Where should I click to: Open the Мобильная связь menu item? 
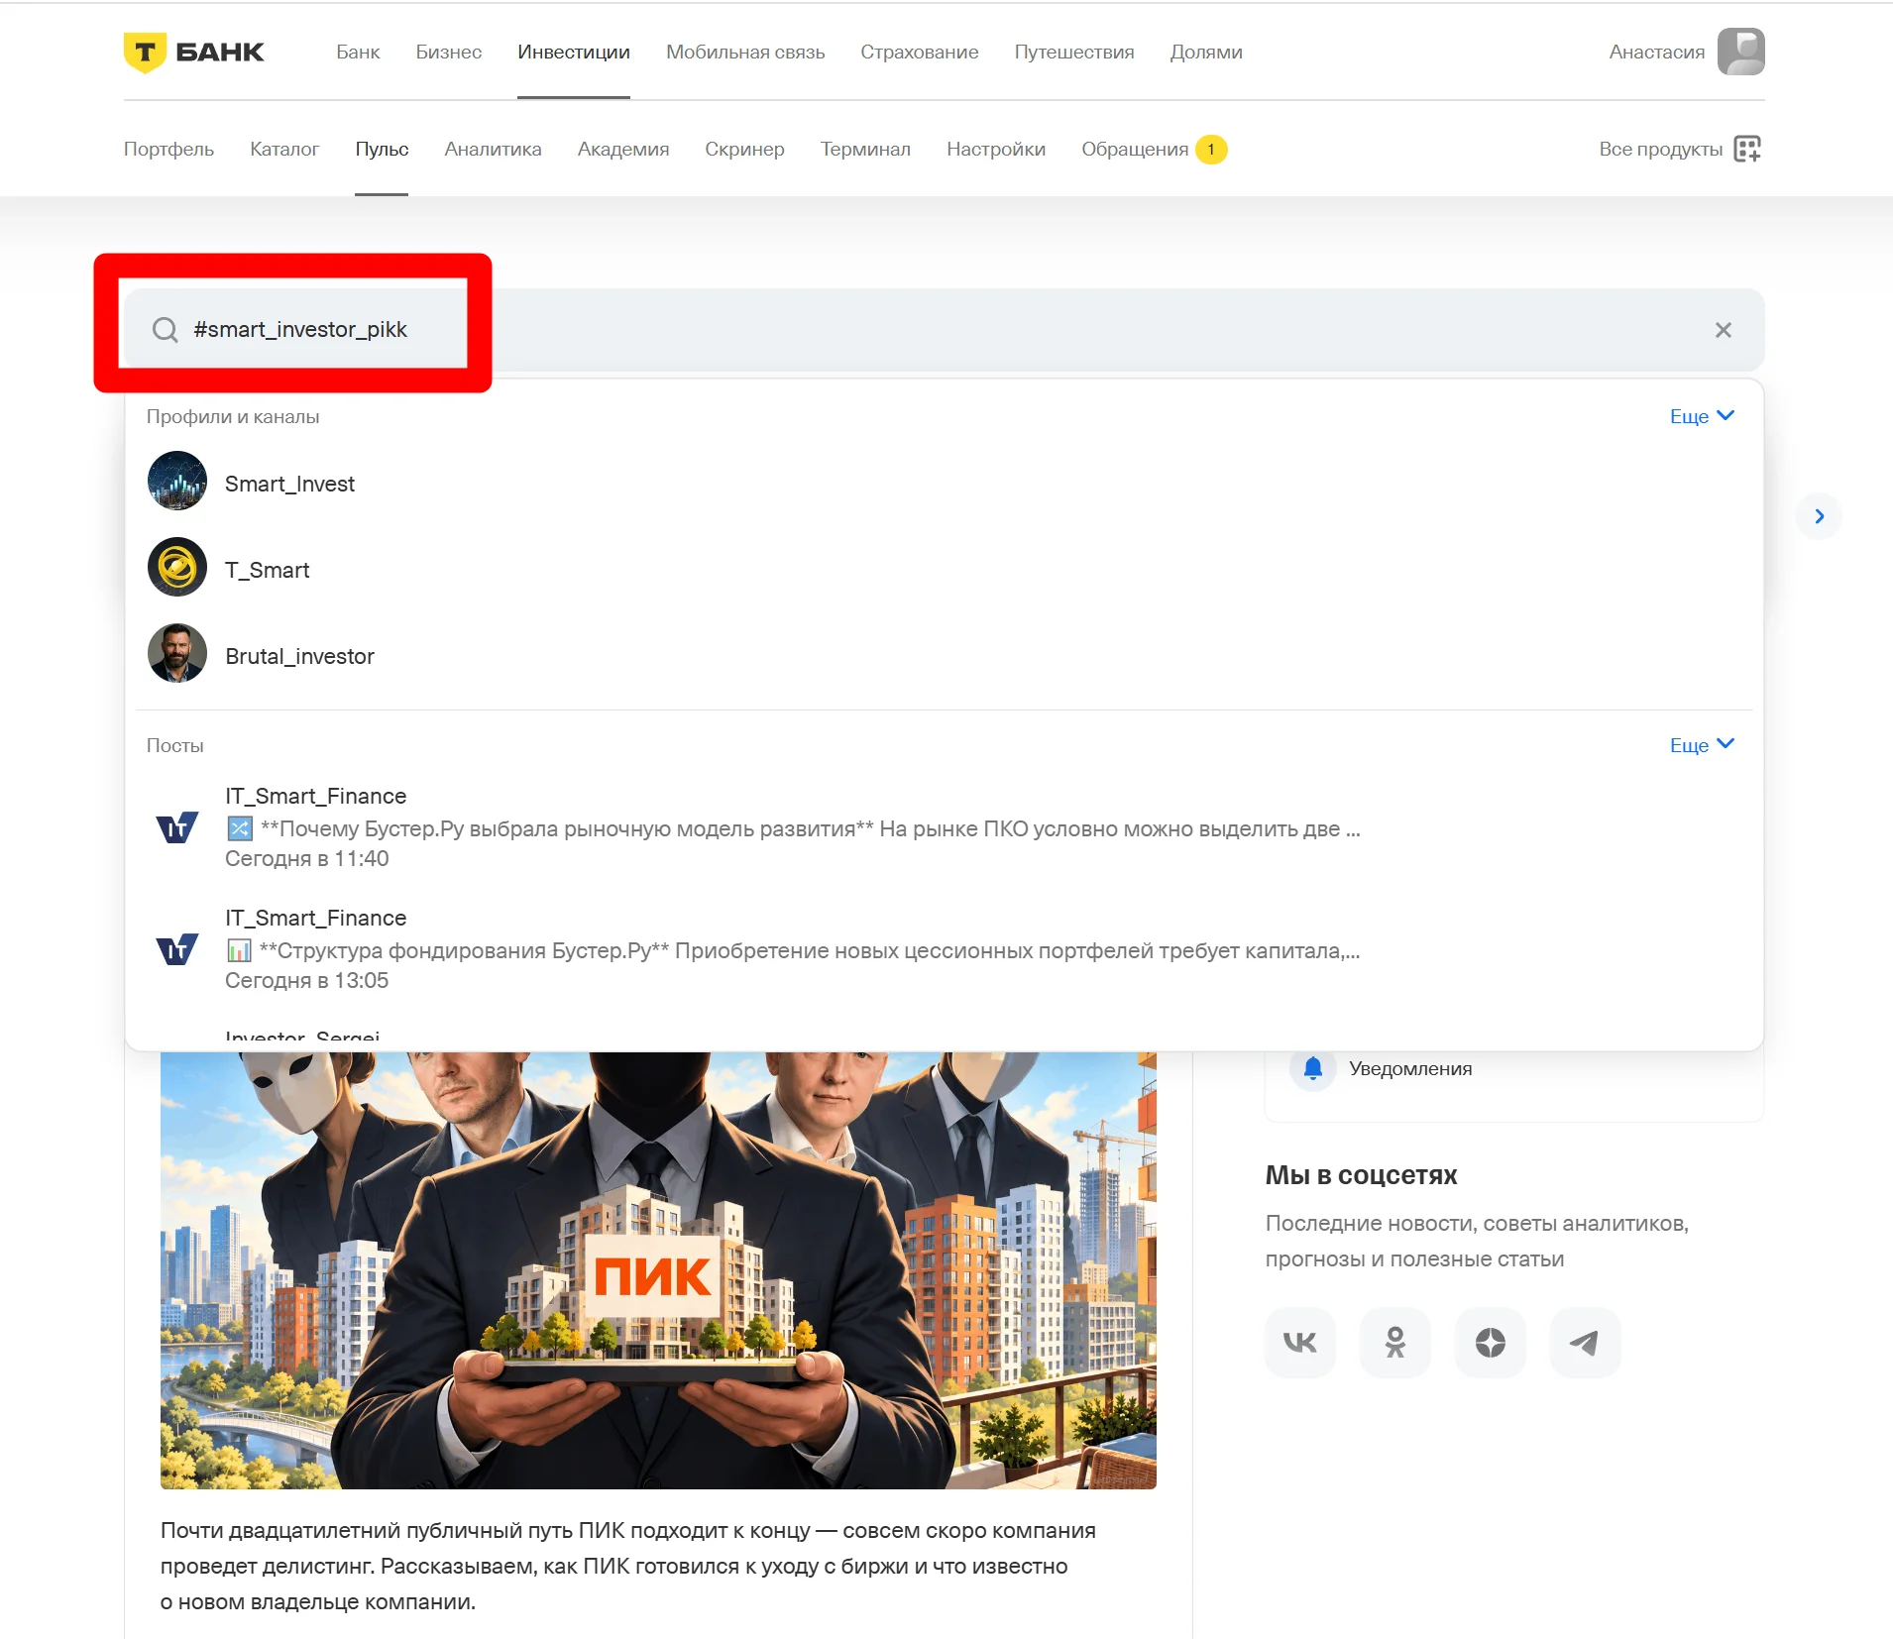(x=745, y=52)
